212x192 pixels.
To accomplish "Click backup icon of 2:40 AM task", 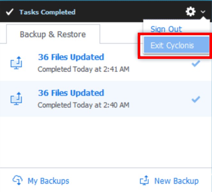I will (x=16, y=99).
